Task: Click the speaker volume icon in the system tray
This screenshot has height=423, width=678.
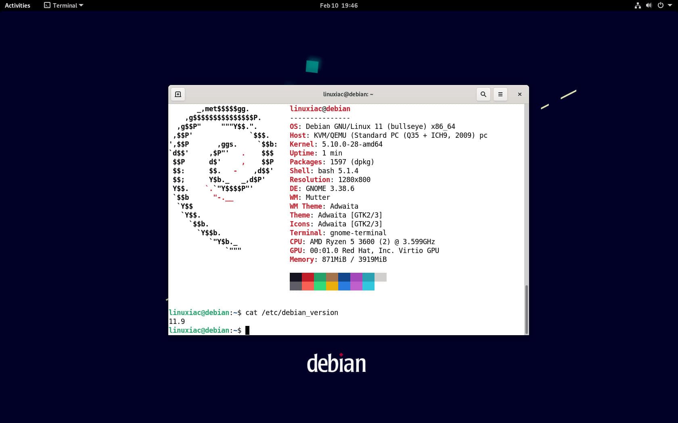Action: coord(649,5)
